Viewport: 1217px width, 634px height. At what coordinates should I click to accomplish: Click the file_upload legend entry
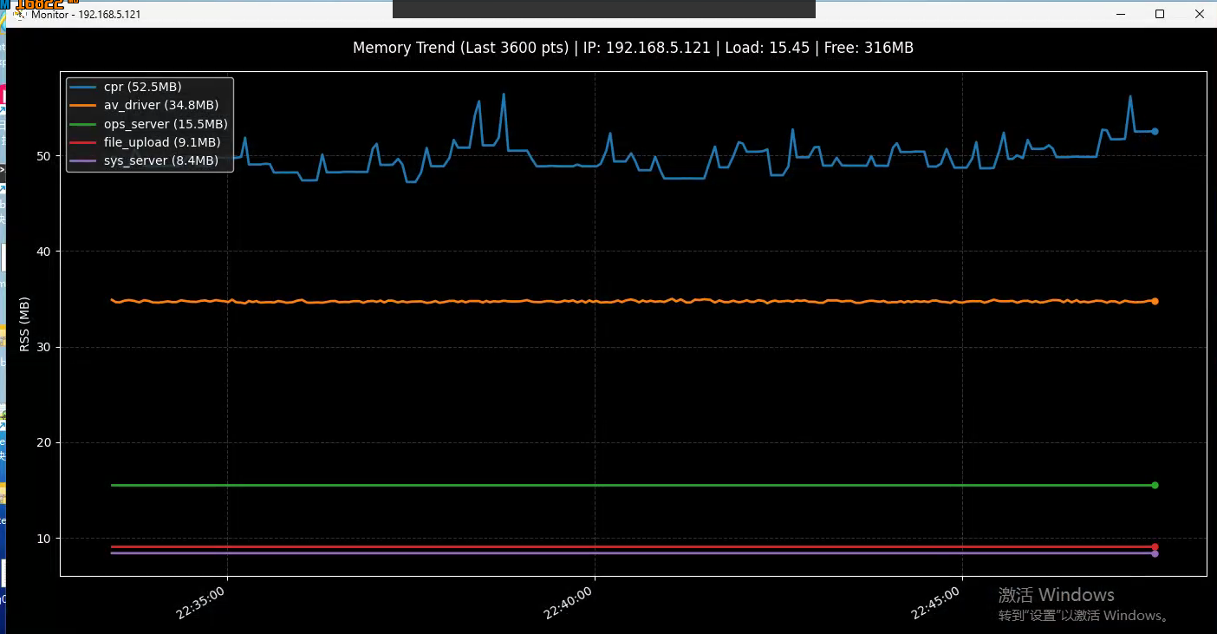[x=146, y=142]
